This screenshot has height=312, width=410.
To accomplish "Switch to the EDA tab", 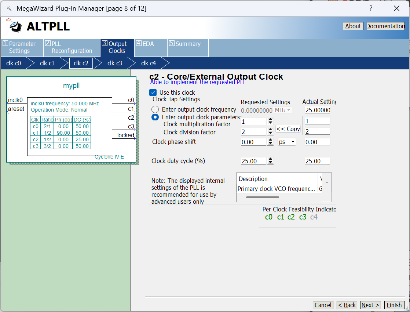I will [x=151, y=47].
